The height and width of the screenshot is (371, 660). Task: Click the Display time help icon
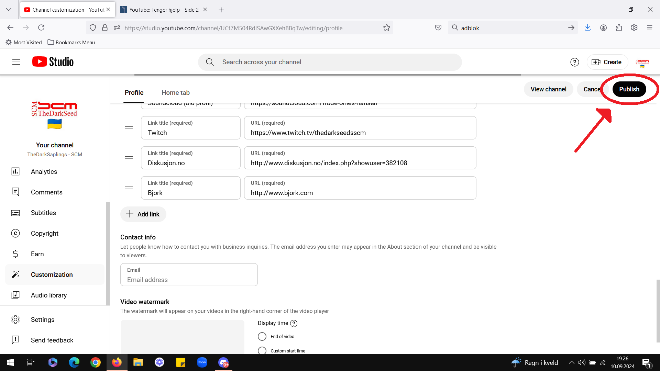[x=294, y=323]
